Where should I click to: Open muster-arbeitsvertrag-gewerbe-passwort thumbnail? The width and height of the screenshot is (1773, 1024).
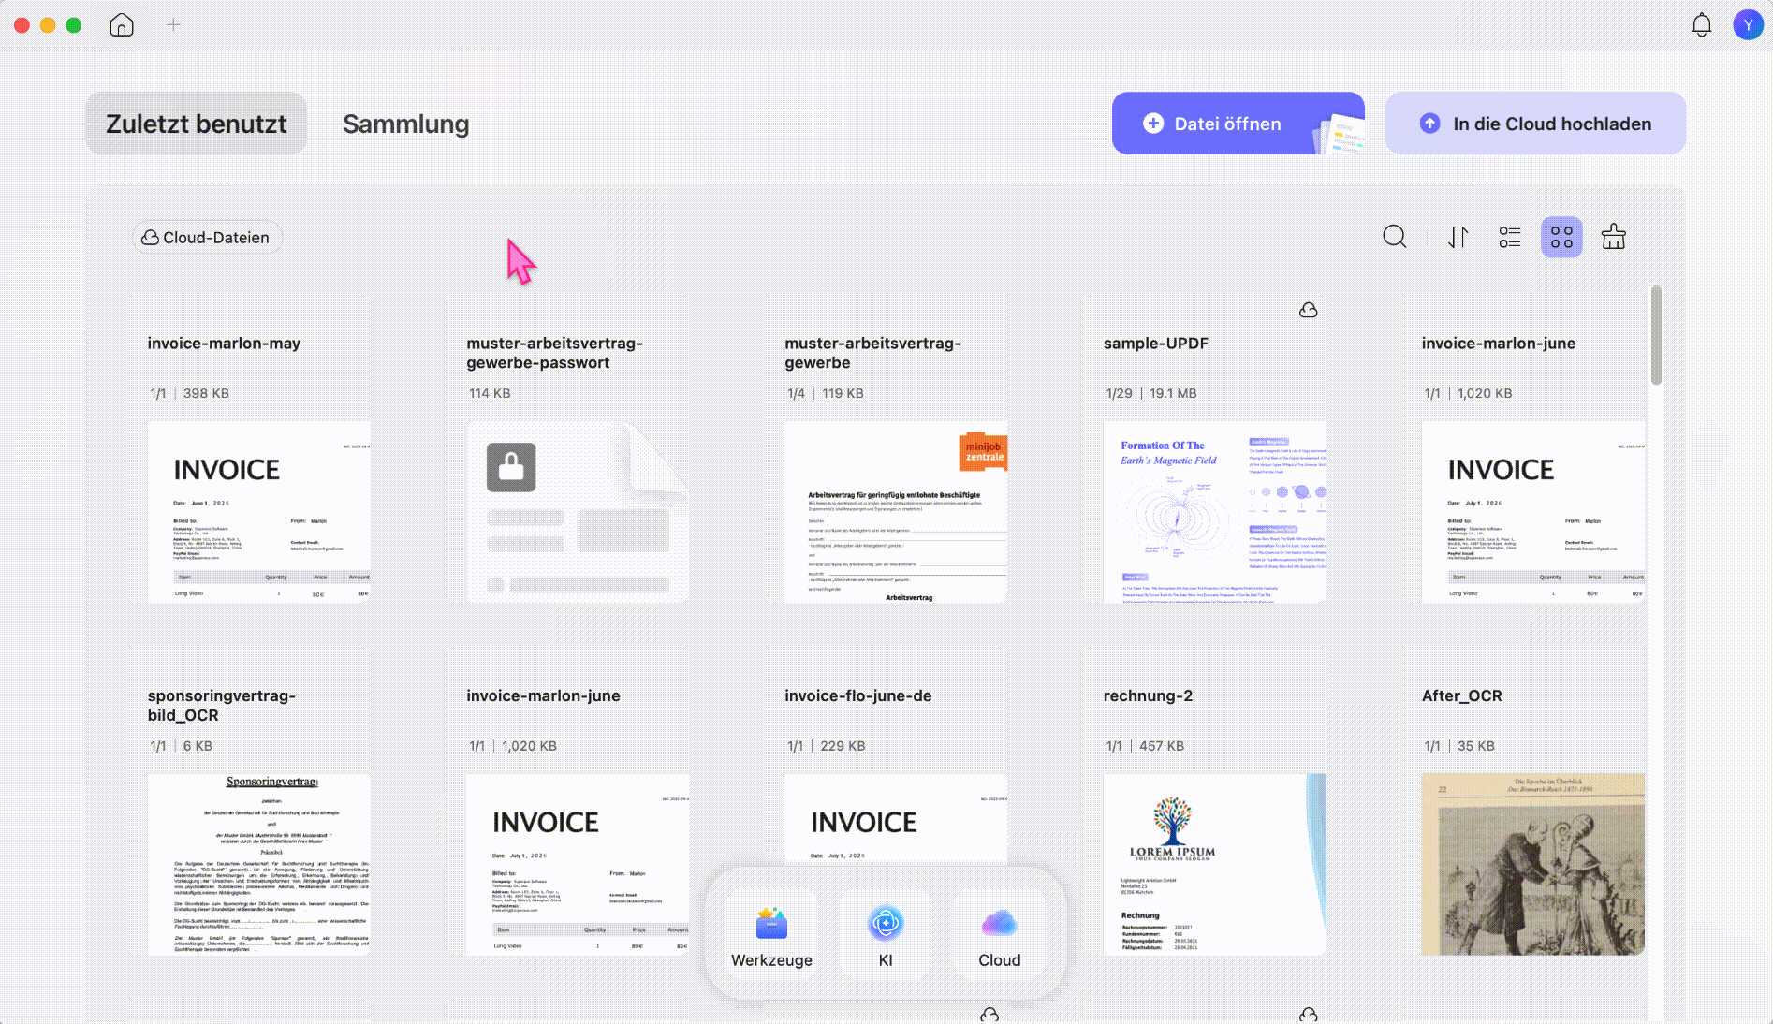(x=578, y=511)
